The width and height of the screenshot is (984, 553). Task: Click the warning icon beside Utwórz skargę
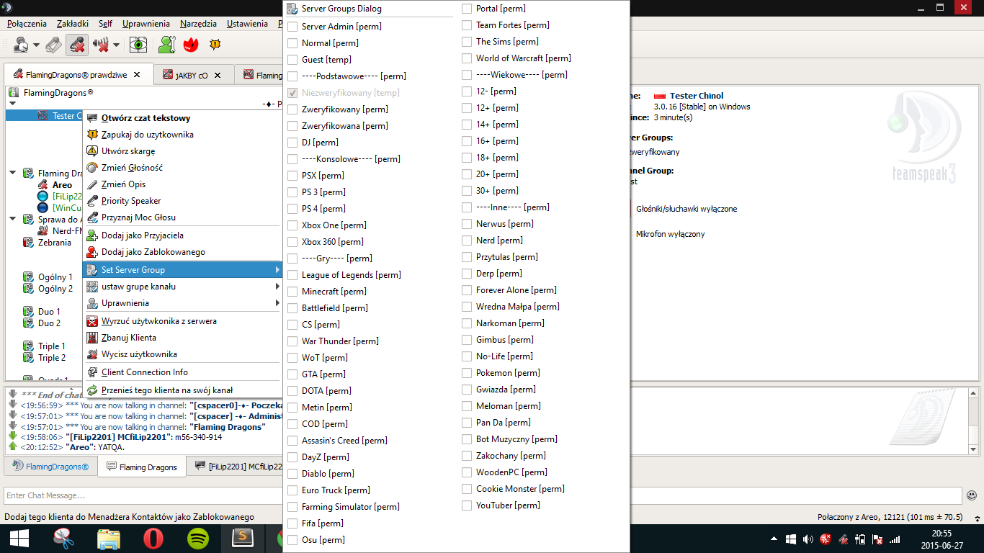pos(92,151)
